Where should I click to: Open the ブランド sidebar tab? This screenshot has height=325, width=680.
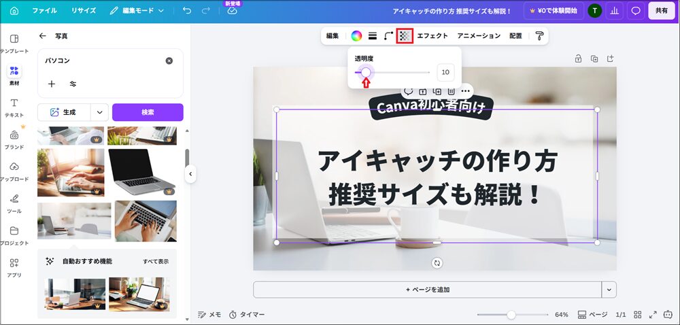[14, 139]
